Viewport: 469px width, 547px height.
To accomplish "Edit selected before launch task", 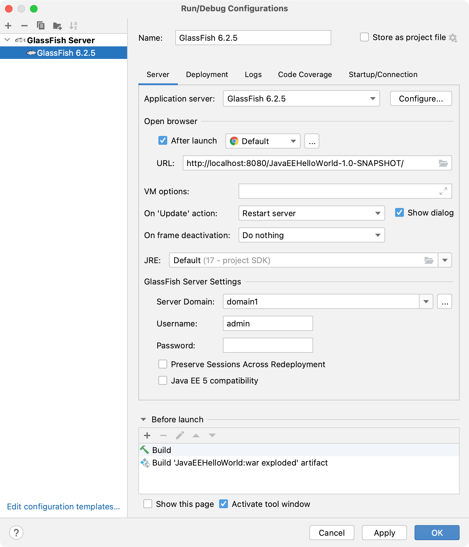I will 180,435.
